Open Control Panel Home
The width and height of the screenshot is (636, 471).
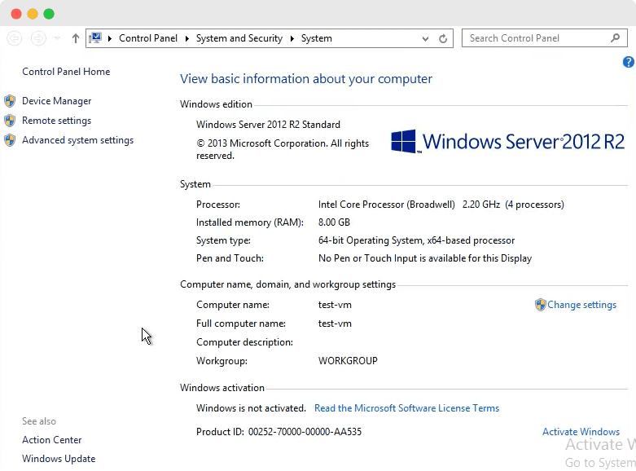click(66, 72)
